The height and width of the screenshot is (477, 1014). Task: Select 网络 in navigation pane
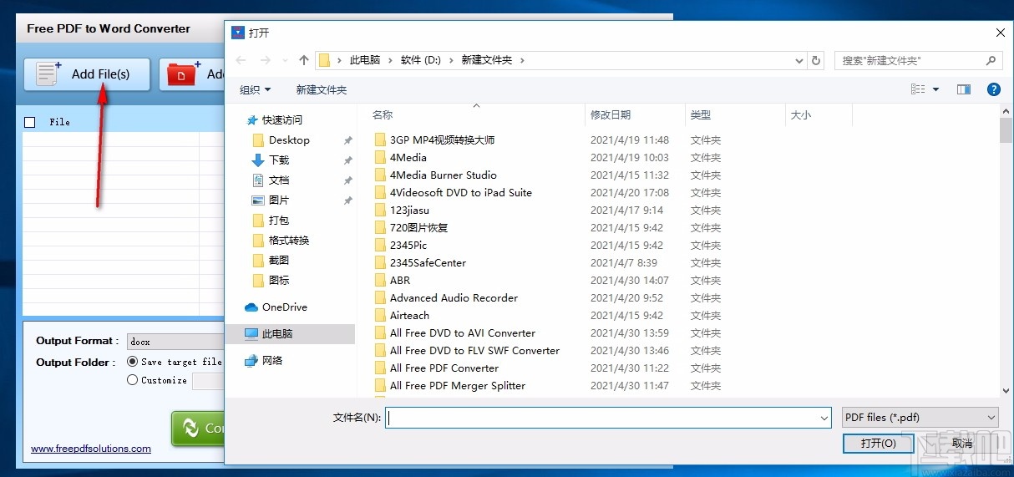click(272, 361)
